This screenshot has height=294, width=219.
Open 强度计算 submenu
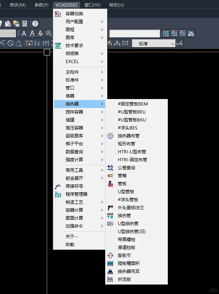pyautogui.click(x=80, y=160)
